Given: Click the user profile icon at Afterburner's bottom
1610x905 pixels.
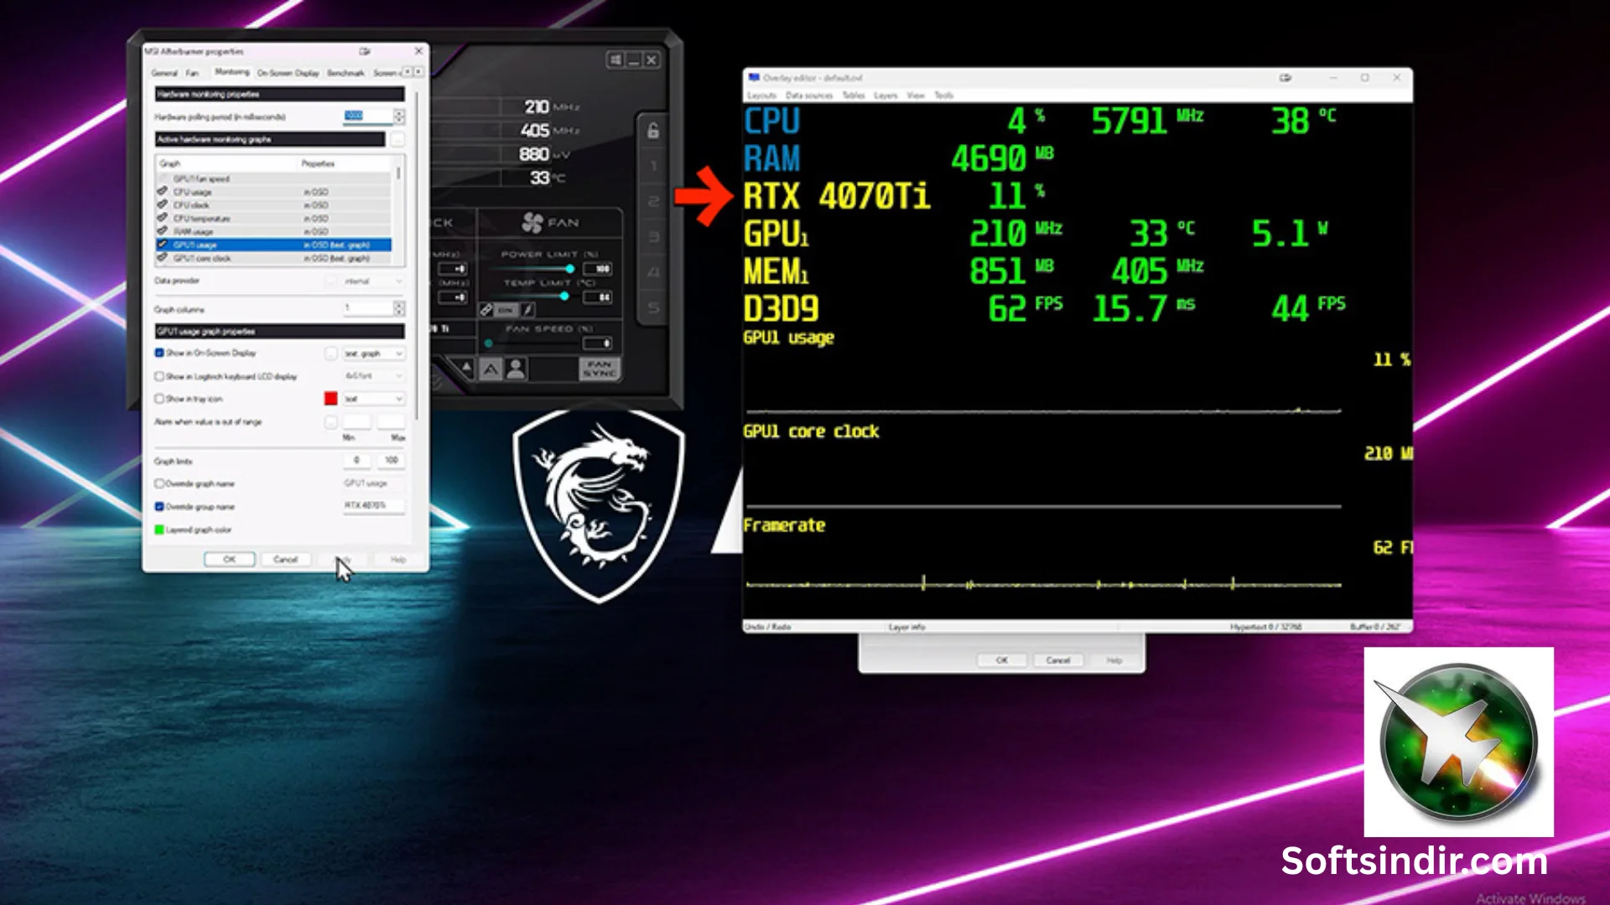Looking at the screenshot, I should pyautogui.click(x=516, y=370).
